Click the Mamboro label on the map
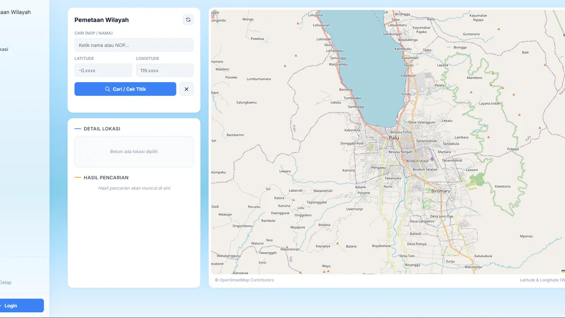565x318 pixels. point(475,78)
